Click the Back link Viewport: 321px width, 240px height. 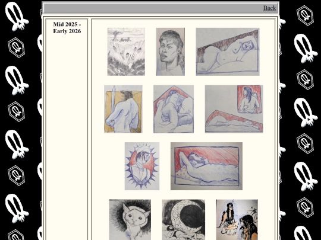269,8
